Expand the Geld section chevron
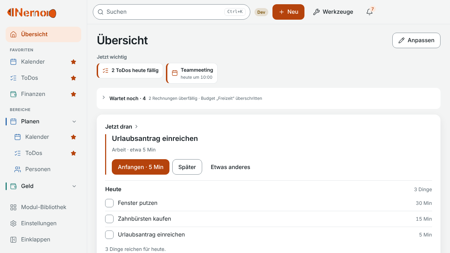 click(x=74, y=186)
